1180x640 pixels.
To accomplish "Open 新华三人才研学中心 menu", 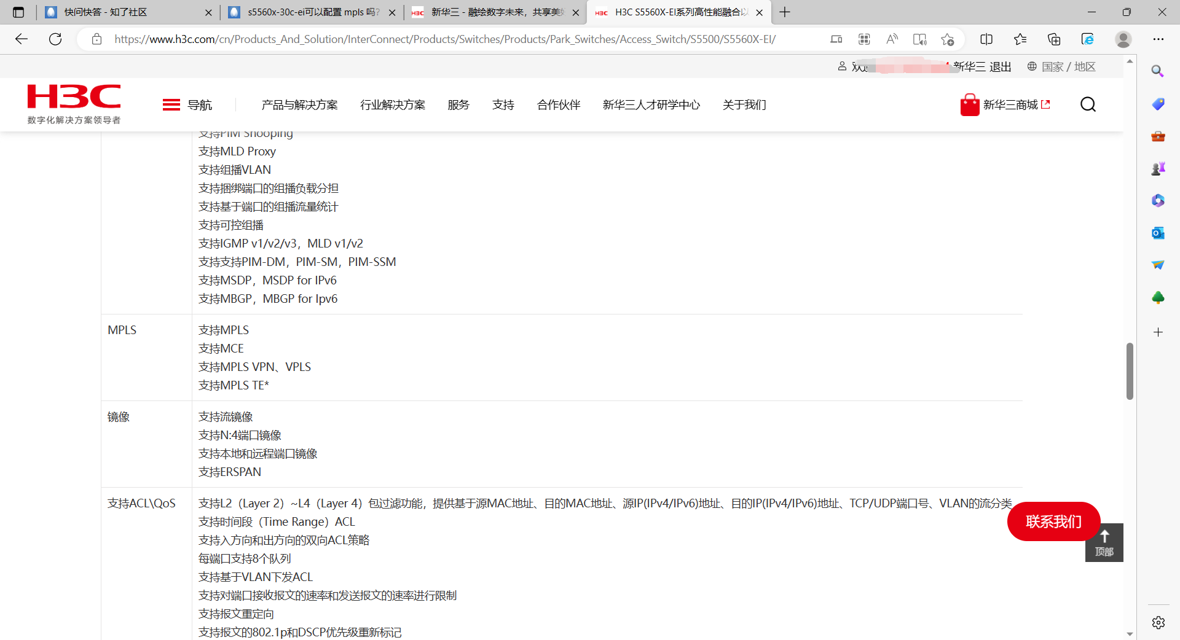I will (x=651, y=105).
